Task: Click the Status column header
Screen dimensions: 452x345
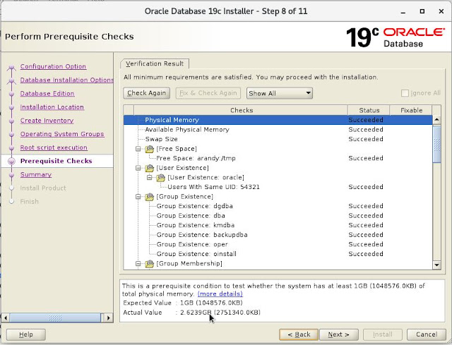Action: (x=369, y=110)
